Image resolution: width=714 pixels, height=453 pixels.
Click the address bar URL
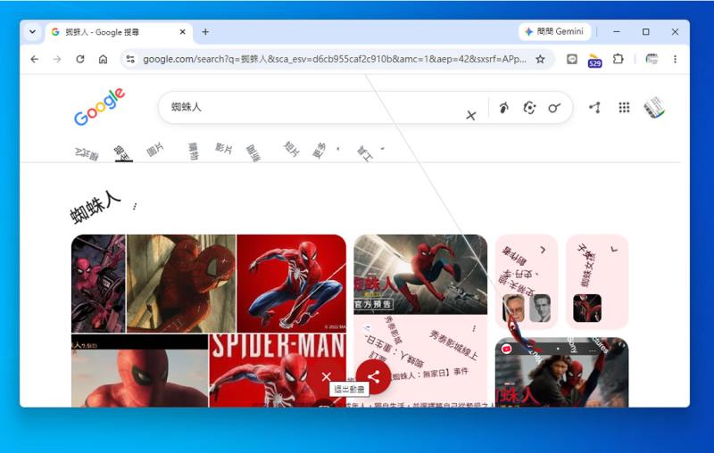pos(334,59)
